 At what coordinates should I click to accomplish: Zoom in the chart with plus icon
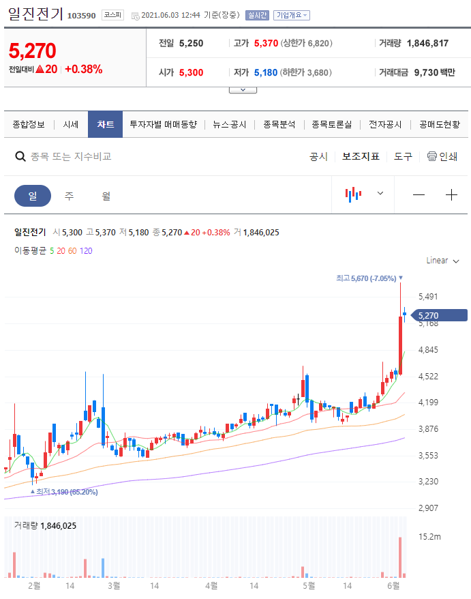[x=451, y=195]
